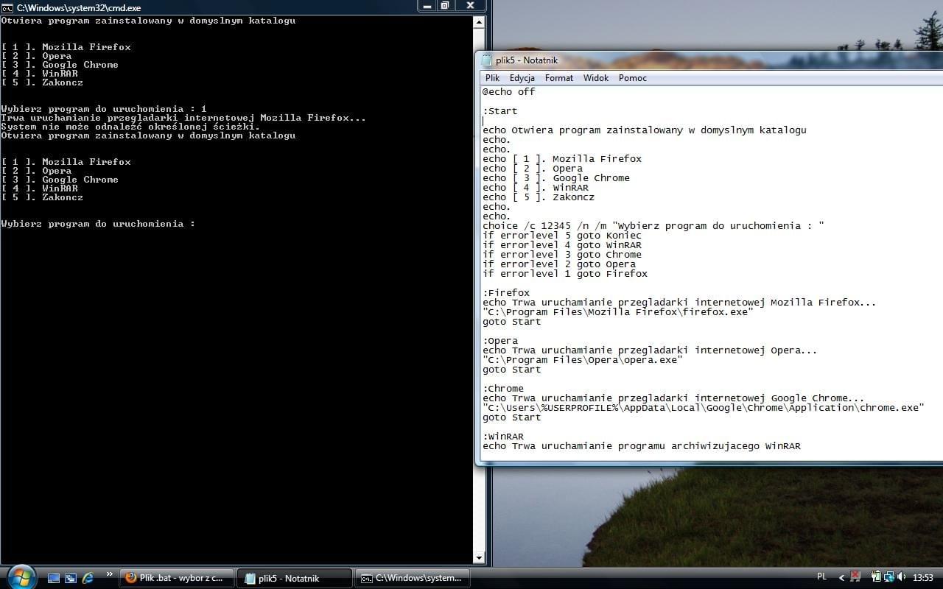Click the Switch between windows quick launch icon
Screen dimensions: 943x589
71,578
